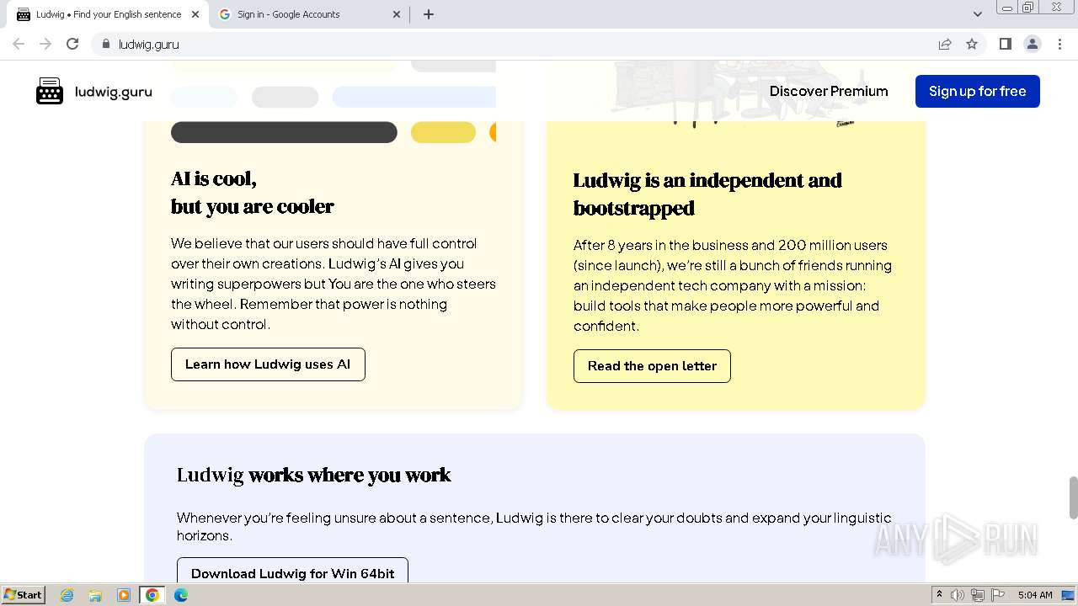Click the heading Ludwig works where you work
1078x606 pixels.
[x=313, y=475]
